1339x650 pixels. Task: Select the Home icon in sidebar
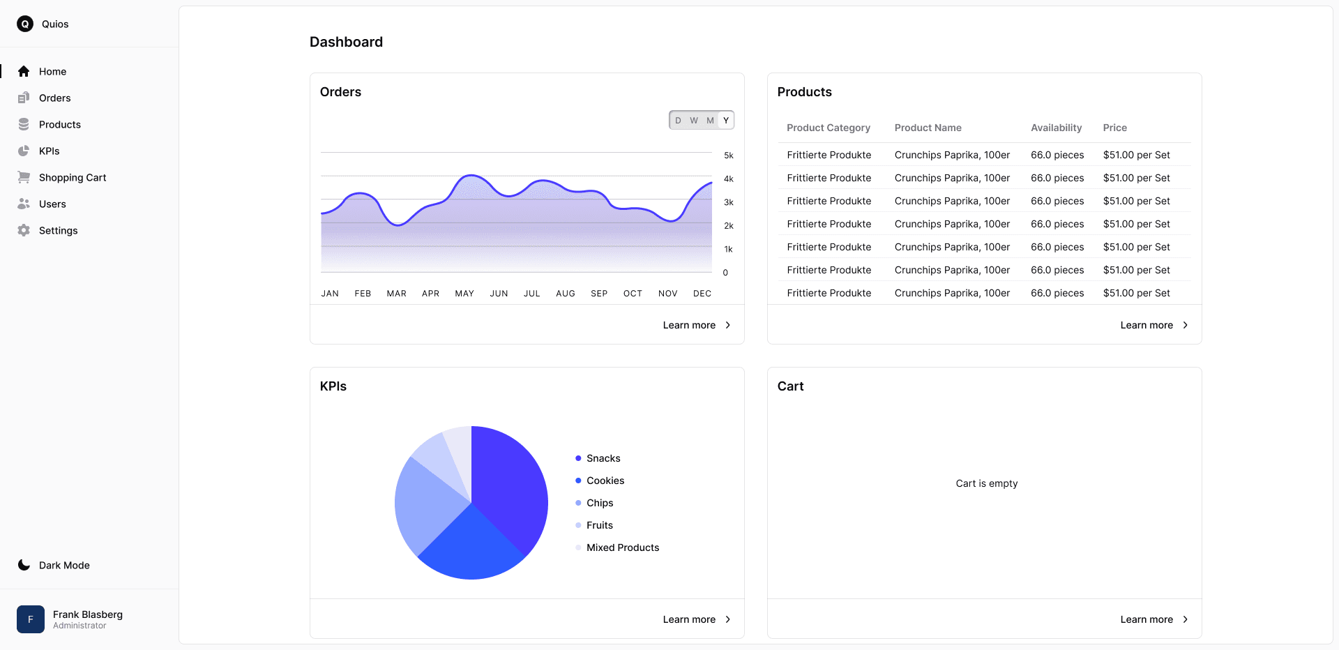pyautogui.click(x=23, y=71)
